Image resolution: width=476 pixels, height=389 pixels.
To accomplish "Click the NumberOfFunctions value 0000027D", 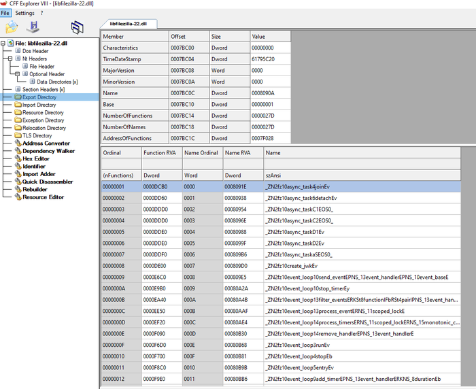I will (x=270, y=116).
